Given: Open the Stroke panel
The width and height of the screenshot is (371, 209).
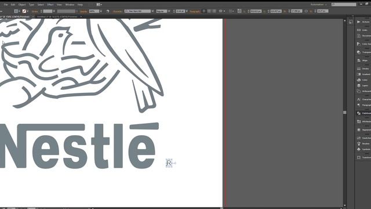Looking at the screenshot, I should (363, 69).
